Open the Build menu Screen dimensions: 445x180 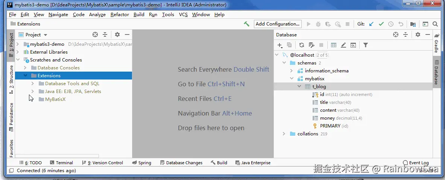coord(139,14)
